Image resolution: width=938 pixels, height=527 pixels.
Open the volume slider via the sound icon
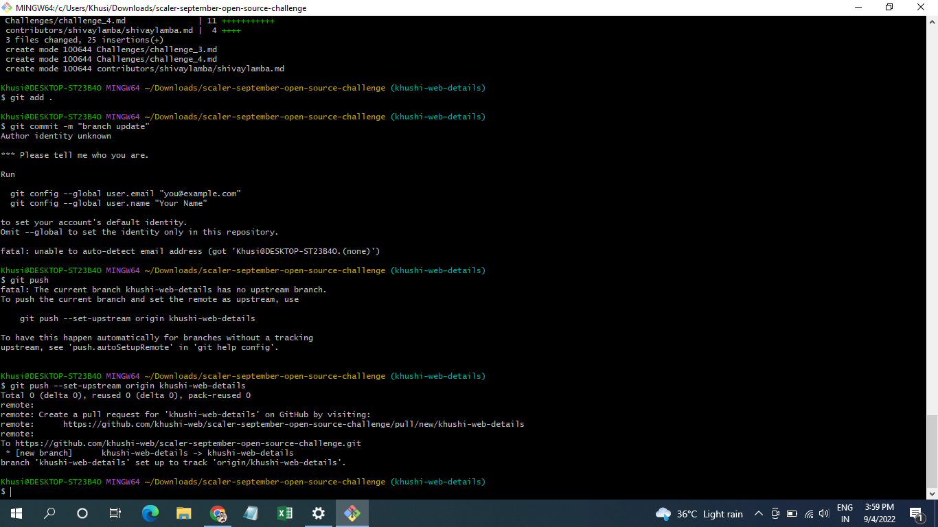[823, 513]
